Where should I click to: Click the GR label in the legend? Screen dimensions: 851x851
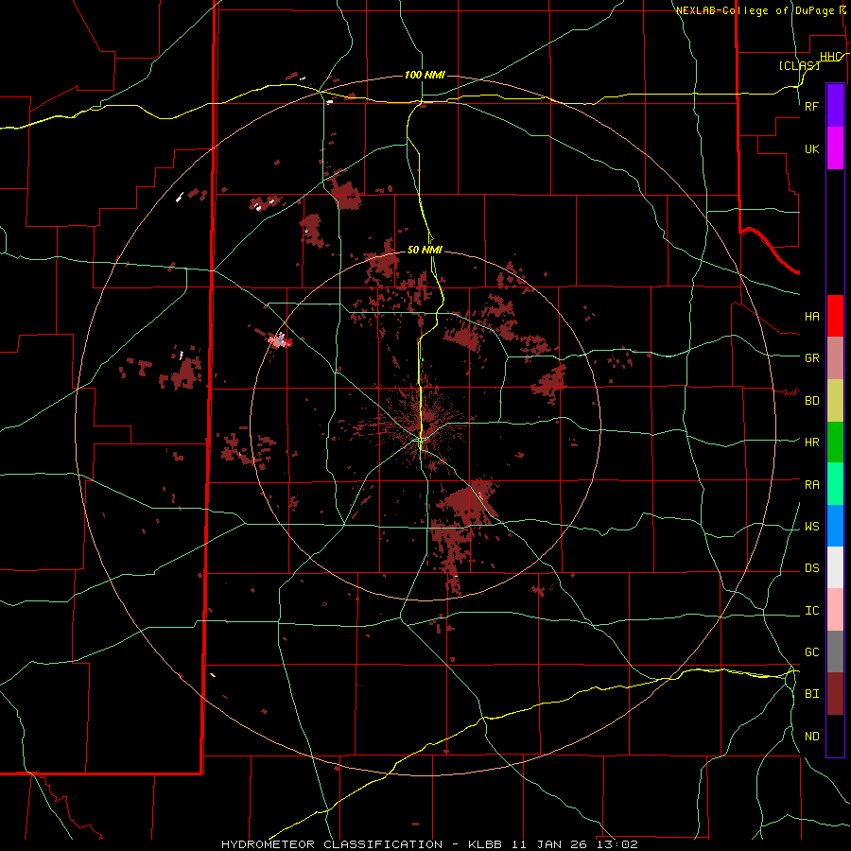click(x=812, y=358)
